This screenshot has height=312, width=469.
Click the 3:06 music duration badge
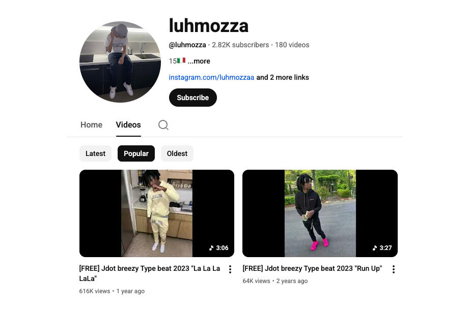point(218,248)
